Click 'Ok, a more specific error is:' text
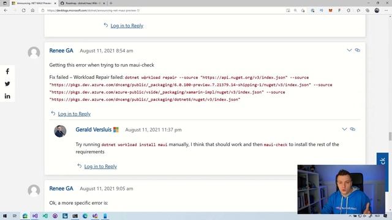392x220 pixels. coord(78,203)
